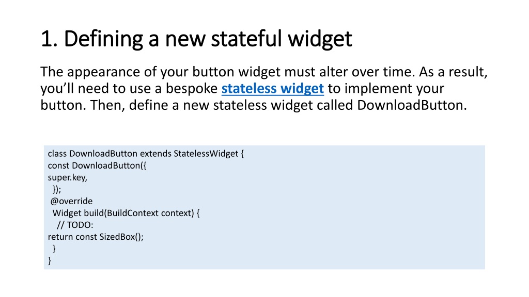Click the word "StatelessWidget" in the code block
Image resolution: width=529 pixels, height=297 pixels.
206,154
